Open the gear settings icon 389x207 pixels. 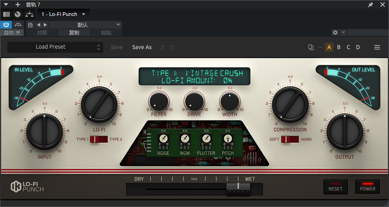(335, 32)
